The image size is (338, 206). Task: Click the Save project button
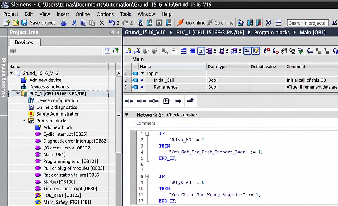39,23
